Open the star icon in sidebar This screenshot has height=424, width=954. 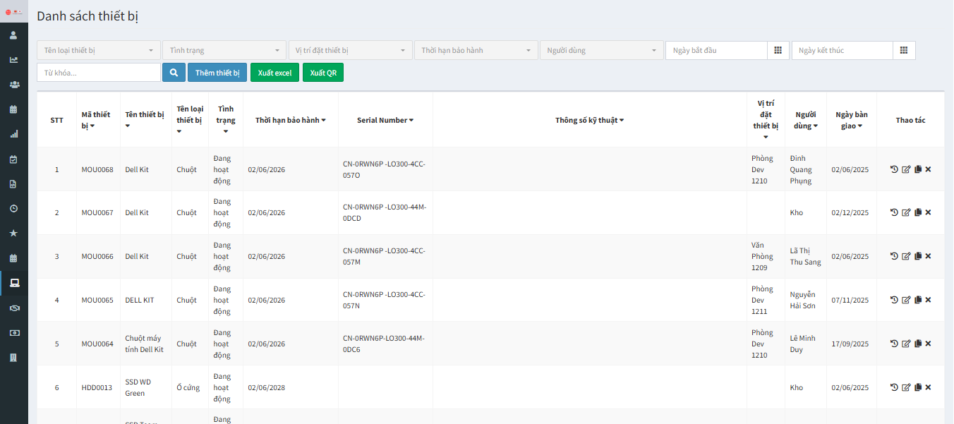click(14, 233)
